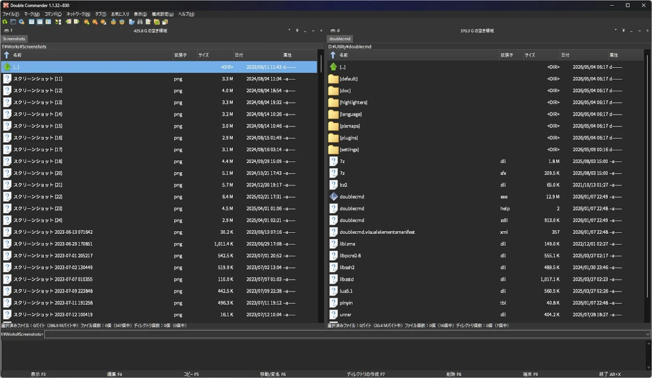
Task: Go to home with right panel '~' button
Action: tap(639, 31)
